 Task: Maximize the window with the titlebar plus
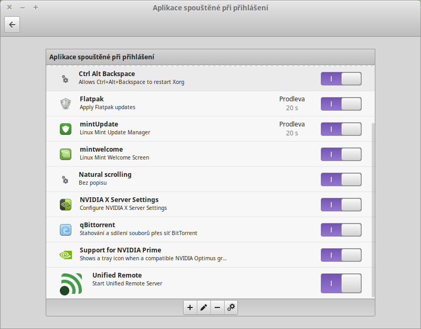point(36,7)
